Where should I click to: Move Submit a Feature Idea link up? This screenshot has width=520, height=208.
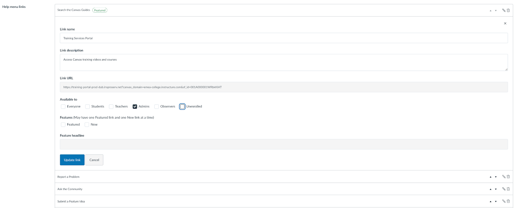click(x=490, y=202)
